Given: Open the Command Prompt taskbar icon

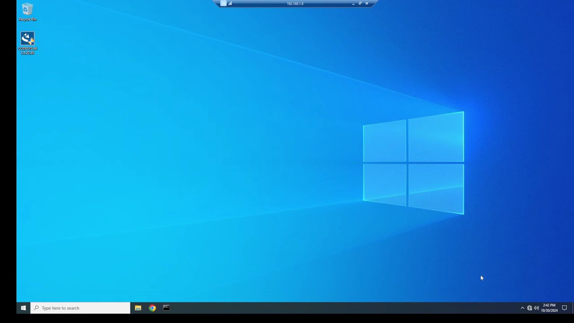Looking at the screenshot, I should click(166, 308).
